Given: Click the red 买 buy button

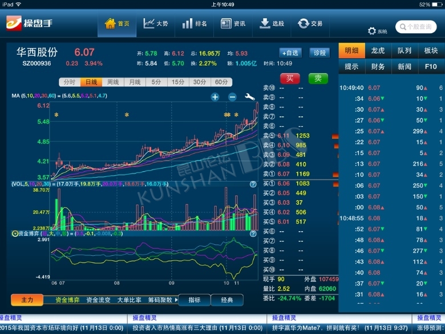Looking at the screenshot, I should 290,78.
